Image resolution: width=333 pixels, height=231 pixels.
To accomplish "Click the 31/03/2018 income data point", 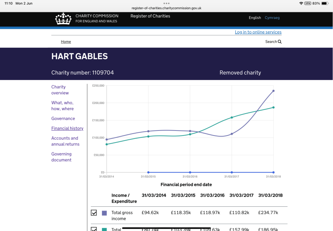I will pos(274,91).
